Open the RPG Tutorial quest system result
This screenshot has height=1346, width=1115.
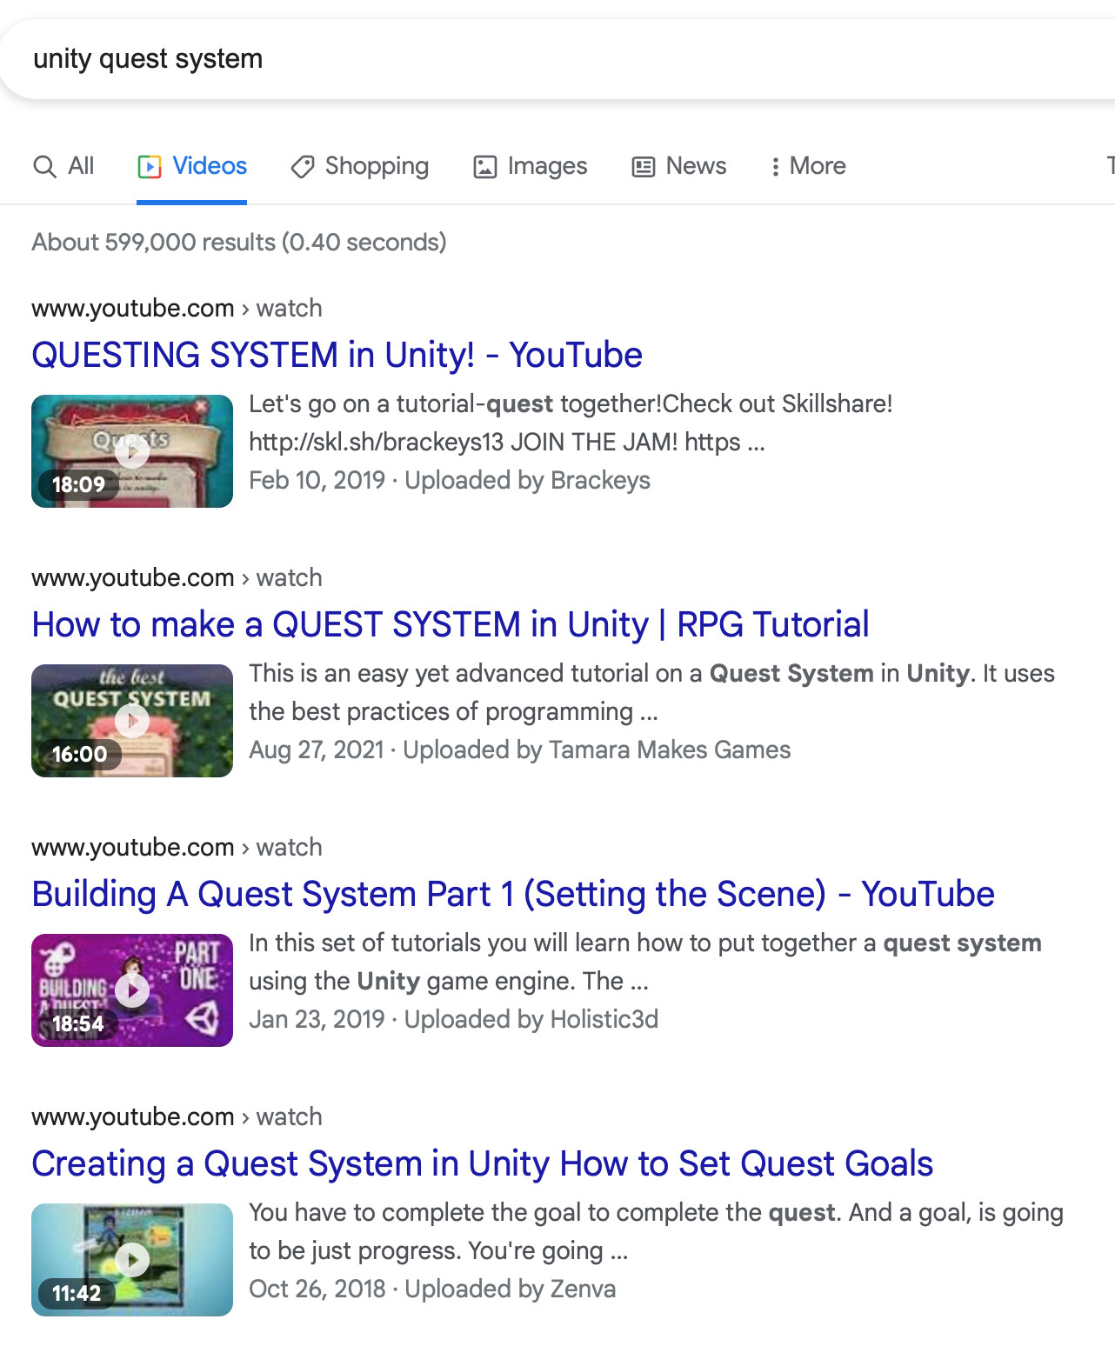point(450,624)
